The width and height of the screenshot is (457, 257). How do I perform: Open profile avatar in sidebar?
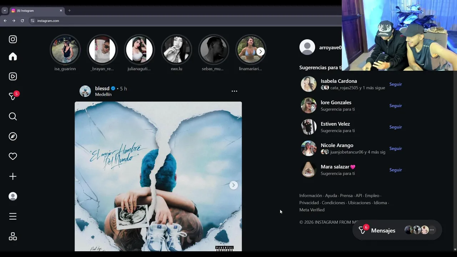pos(13,196)
